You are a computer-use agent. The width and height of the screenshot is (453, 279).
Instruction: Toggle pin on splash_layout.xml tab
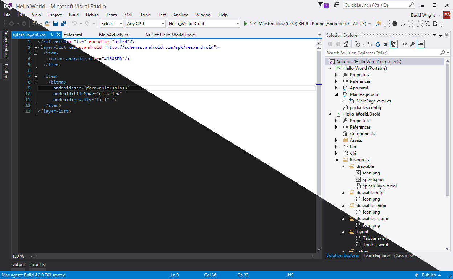pos(52,35)
